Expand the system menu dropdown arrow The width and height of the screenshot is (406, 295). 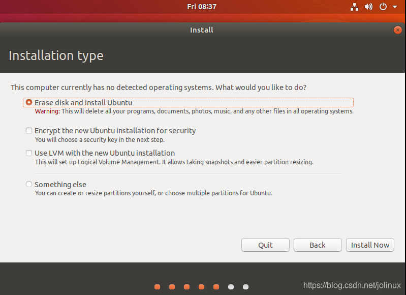(395, 7)
